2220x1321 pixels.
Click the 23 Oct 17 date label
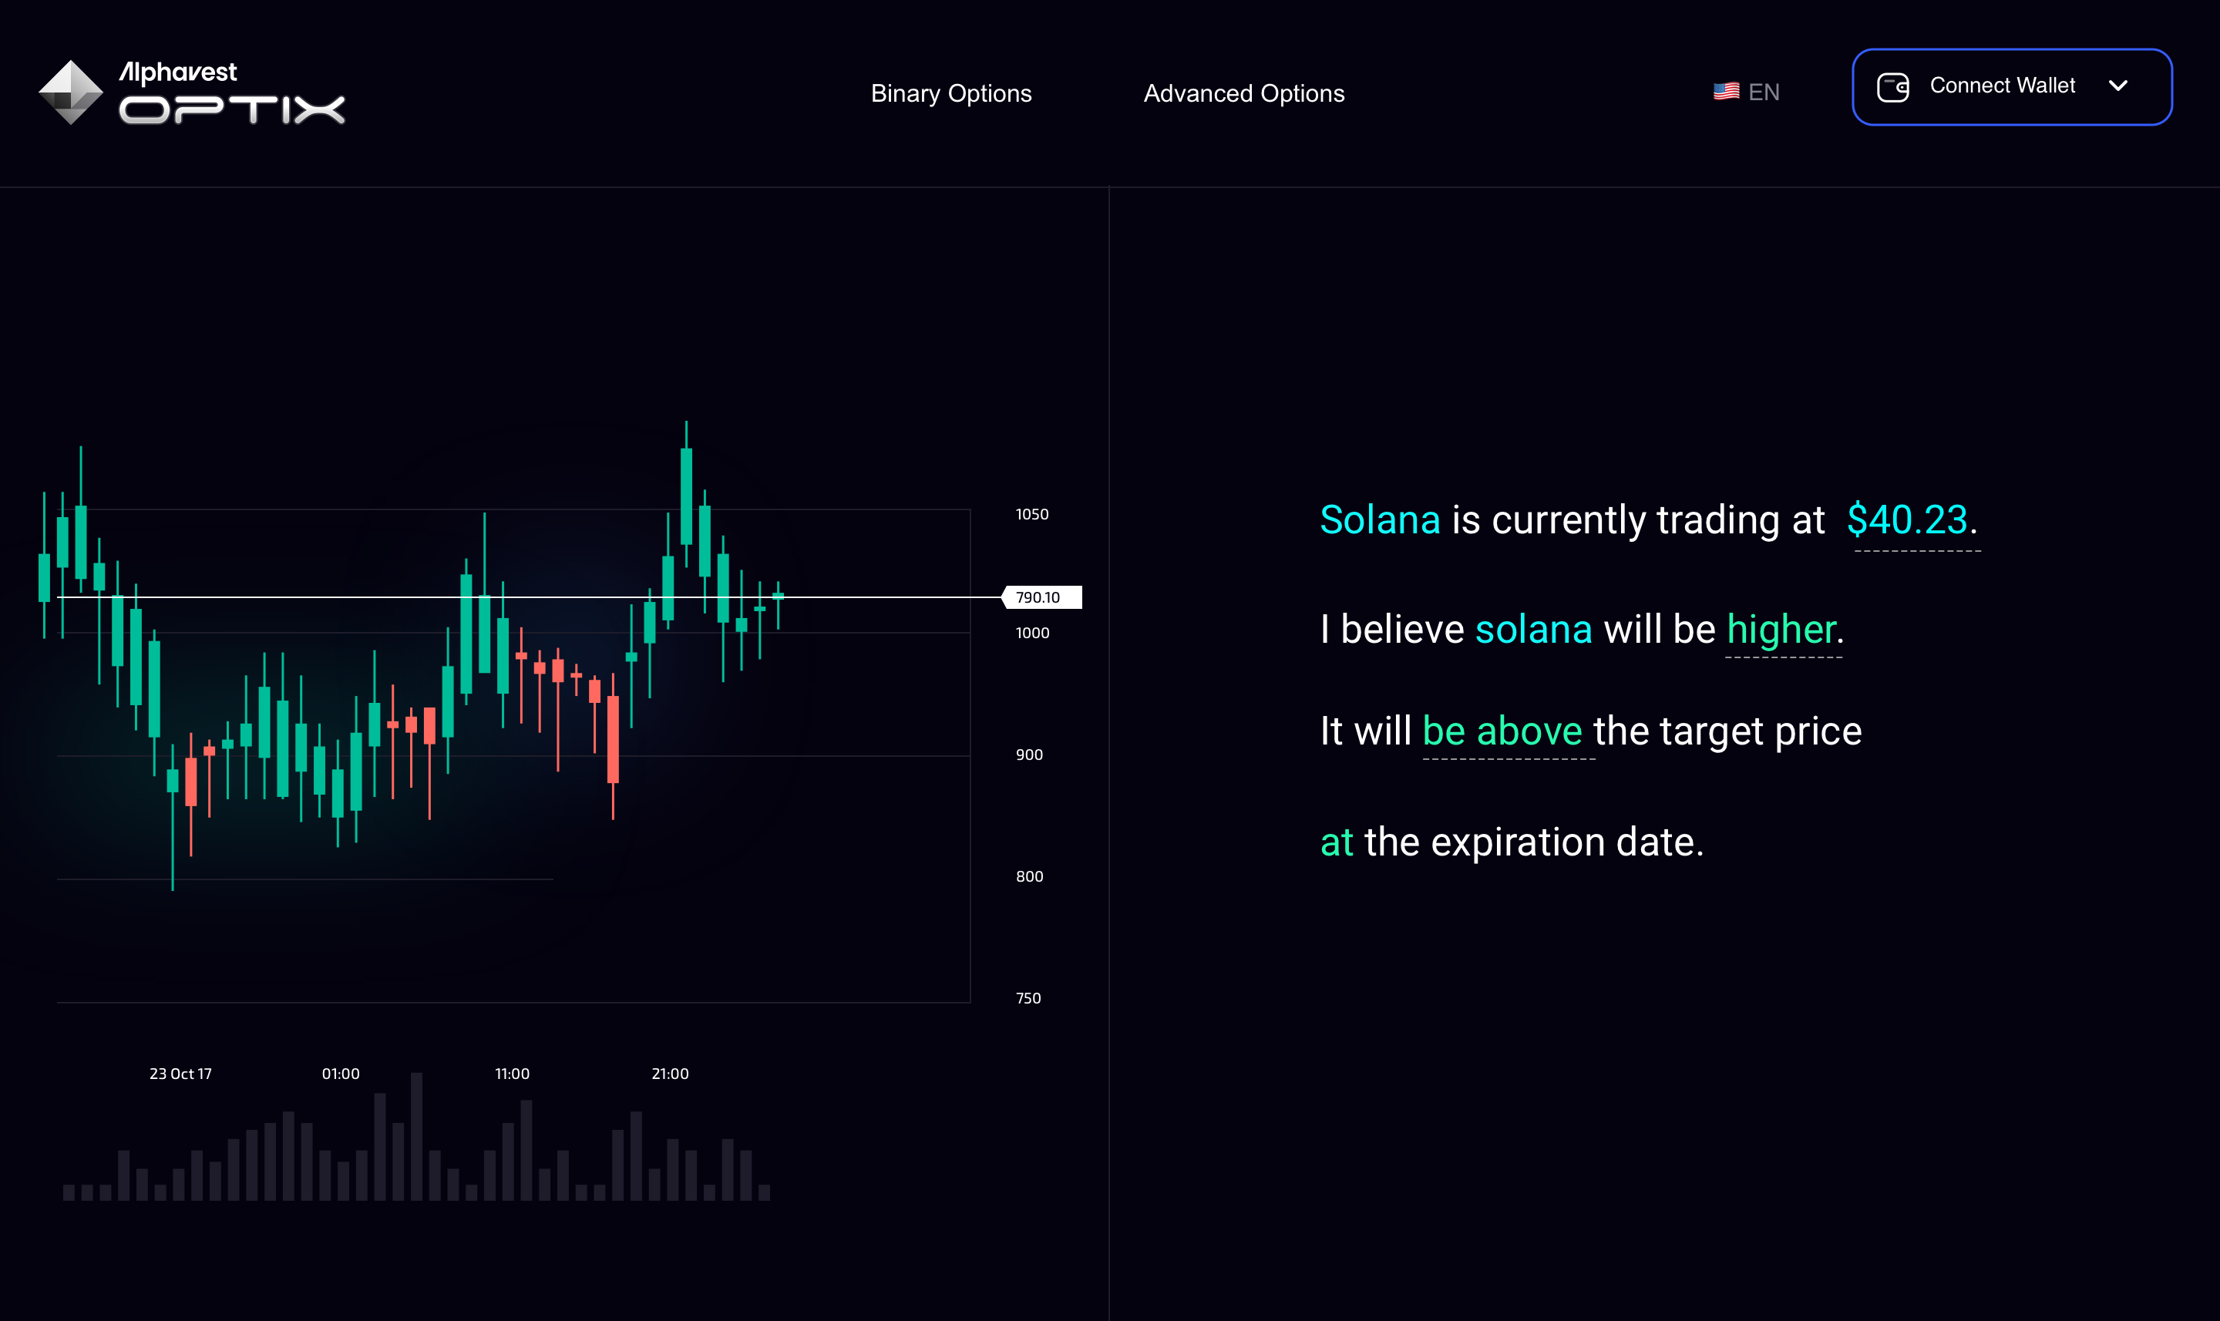click(x=180, y=1074)
